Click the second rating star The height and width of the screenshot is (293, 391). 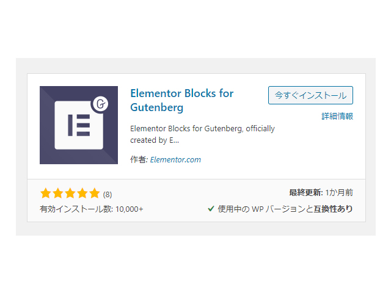(58, 194)
